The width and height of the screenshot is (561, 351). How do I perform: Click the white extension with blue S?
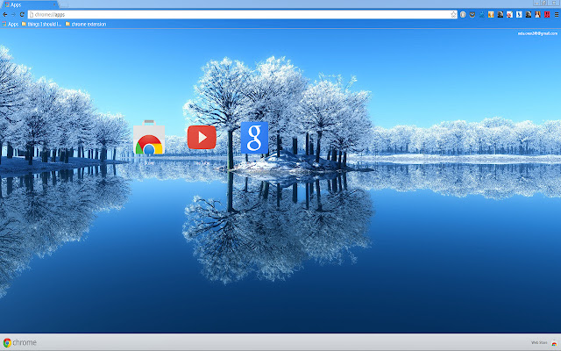pyautogui.click(x=519, y=14)
